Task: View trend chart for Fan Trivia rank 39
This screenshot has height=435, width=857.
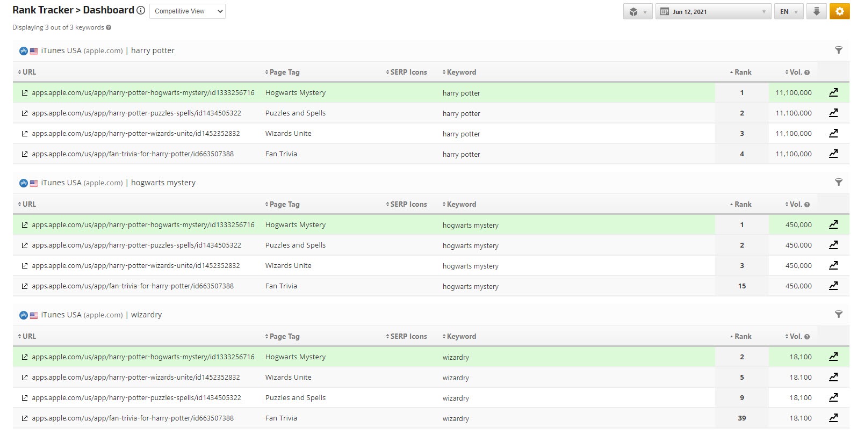Action: 833,418
